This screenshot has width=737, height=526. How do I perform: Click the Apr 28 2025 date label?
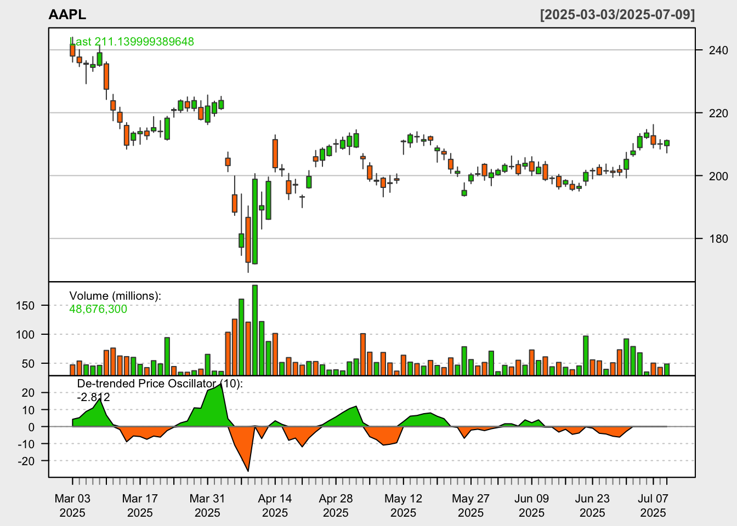click(x=336, y=506)
